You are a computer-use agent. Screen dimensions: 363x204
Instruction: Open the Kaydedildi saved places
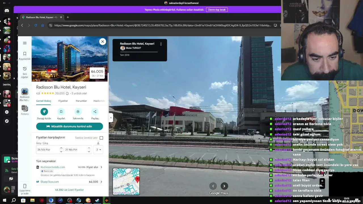coord(25,56)
